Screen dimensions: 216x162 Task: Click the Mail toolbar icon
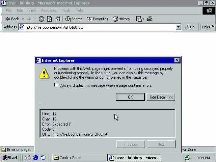[139, 19]
